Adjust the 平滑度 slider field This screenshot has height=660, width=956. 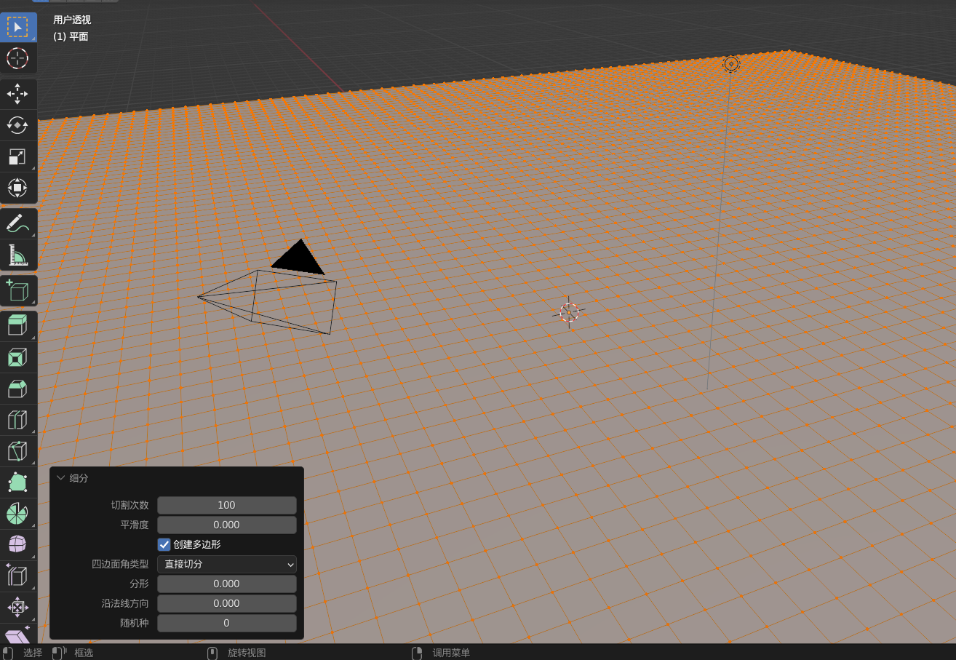pos(227,525)
